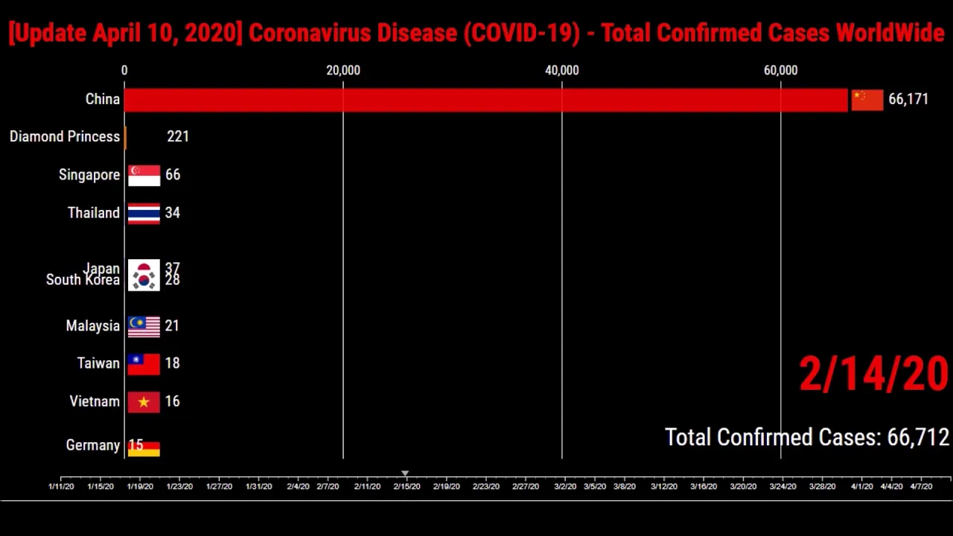
Task: Jump to 3/28/20 on the timeline
Action: [822, 486]
